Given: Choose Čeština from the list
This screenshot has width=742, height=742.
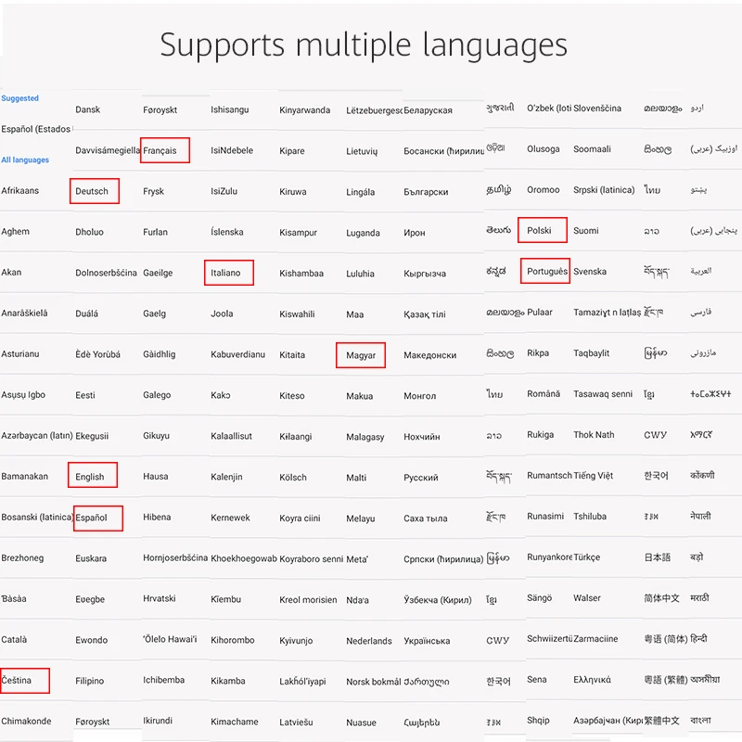Looking at the screenshot, I should [x=16, y=680].
